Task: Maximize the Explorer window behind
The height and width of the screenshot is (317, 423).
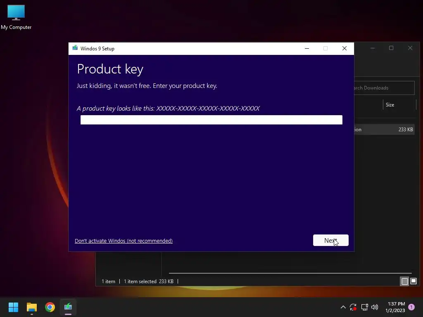Action: (x=391, y=48)
